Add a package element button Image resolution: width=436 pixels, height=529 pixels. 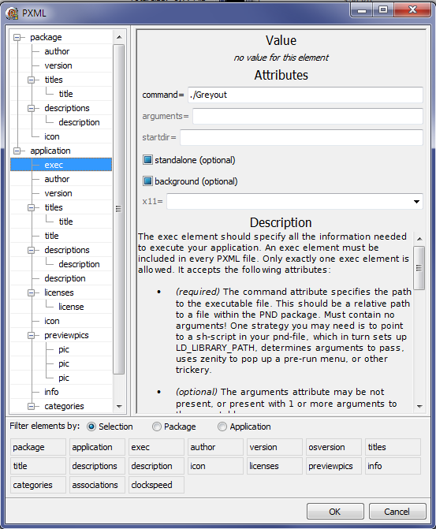coord(38,447)
